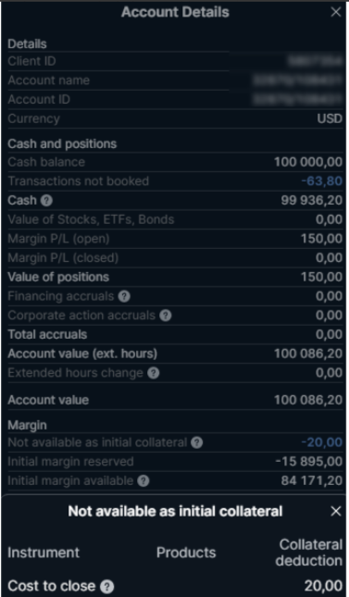Select the Instrument column header
This screenshot has height=597, width=349.
(x=44, y=553)
